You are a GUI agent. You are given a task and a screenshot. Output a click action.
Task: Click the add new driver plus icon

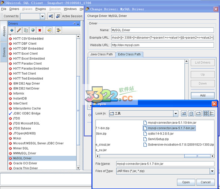tap(12, 30)
